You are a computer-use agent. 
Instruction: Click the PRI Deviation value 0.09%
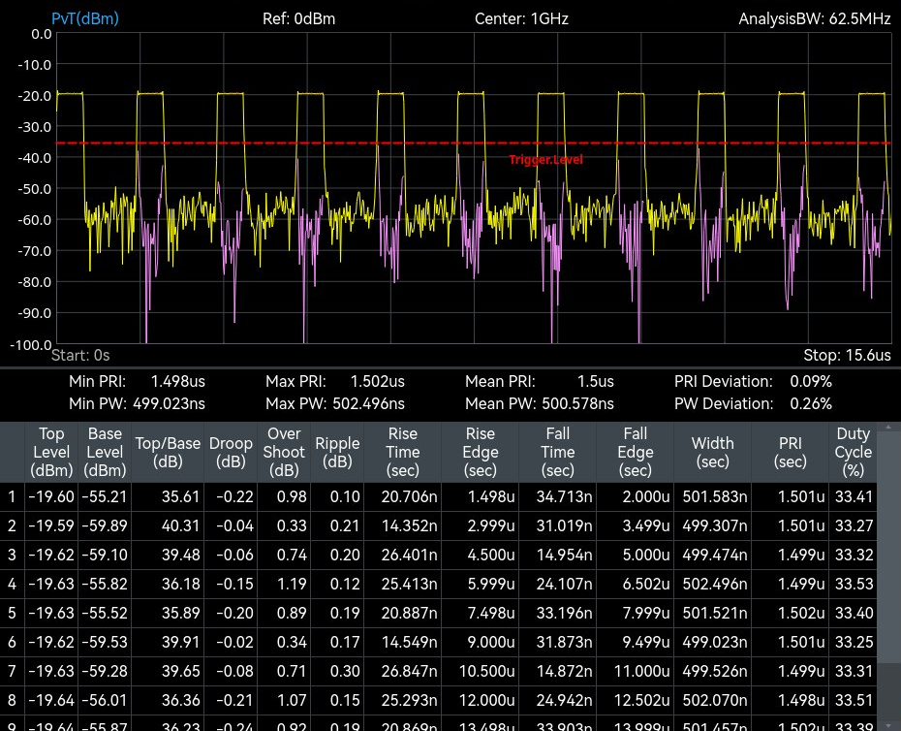click(811, 381)
